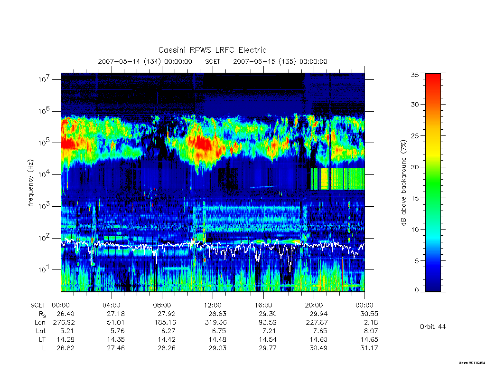Click the LT value '14.65'
The image size is (486, 365).
tap(369, 339)
